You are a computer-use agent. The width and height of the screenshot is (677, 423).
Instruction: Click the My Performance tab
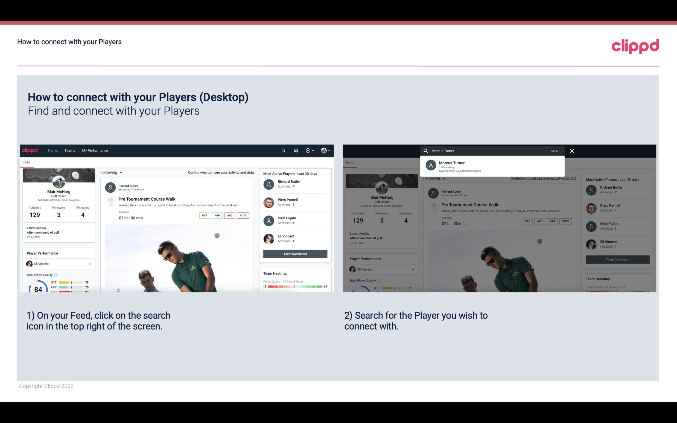pyautogui.click(x=95, y=151)
